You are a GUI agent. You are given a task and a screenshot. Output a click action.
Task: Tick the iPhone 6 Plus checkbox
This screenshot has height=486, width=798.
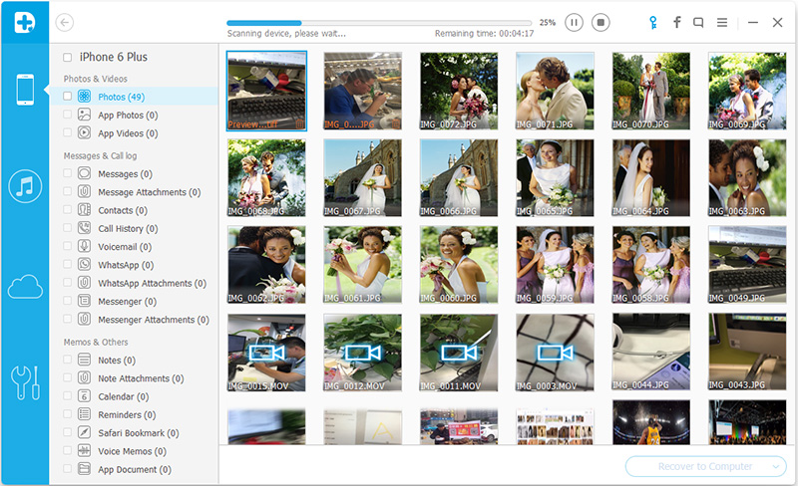(67, 57)
